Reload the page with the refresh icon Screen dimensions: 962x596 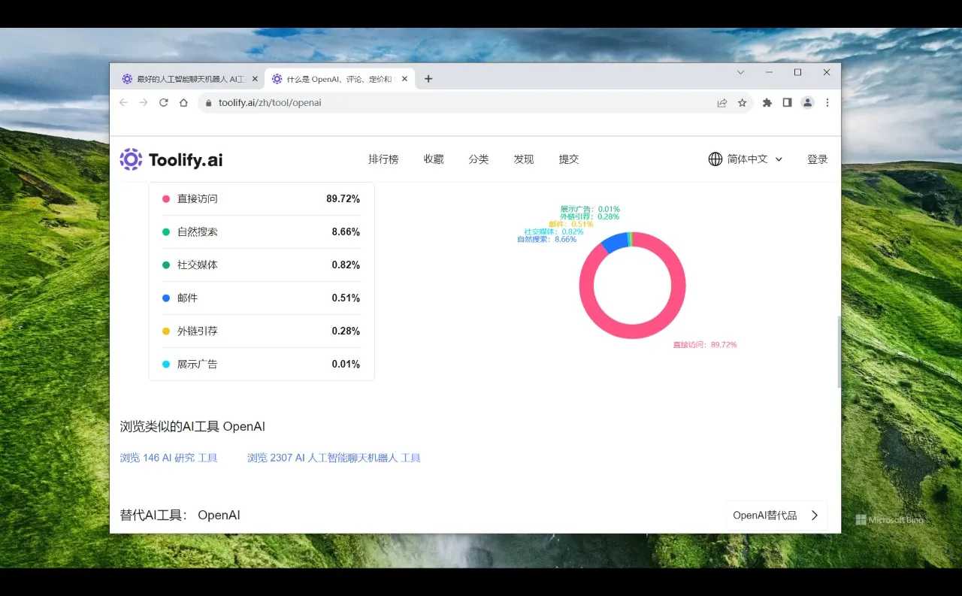tap(164, 102)
